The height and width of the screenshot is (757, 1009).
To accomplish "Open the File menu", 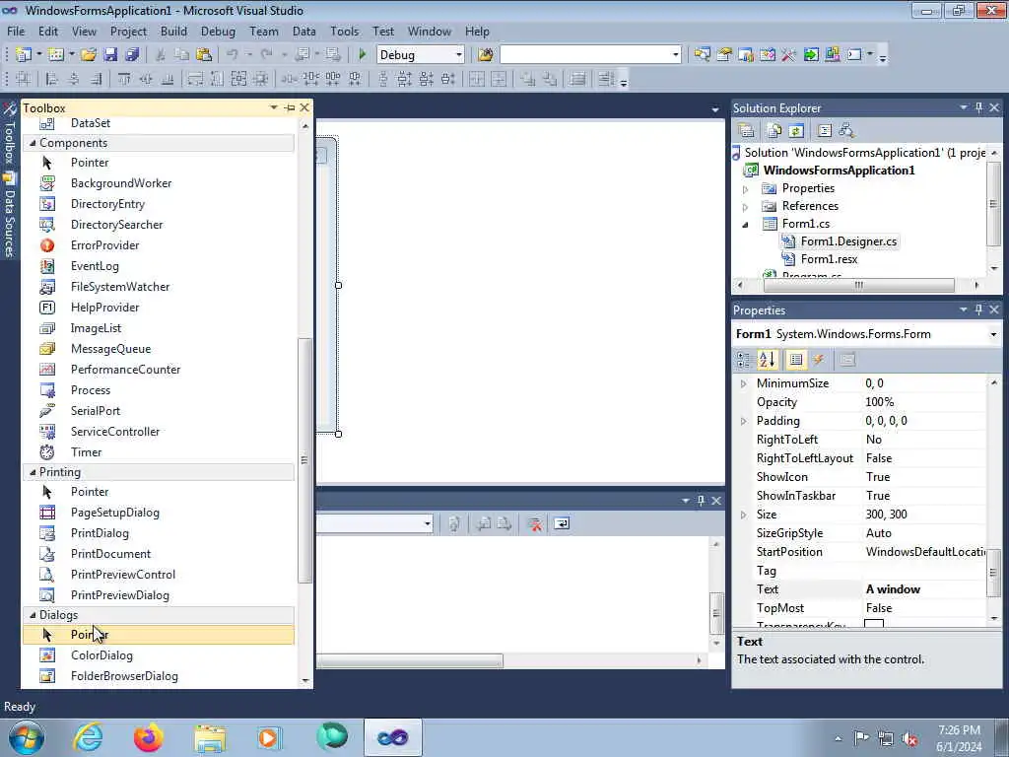I will tap(16, 32).
